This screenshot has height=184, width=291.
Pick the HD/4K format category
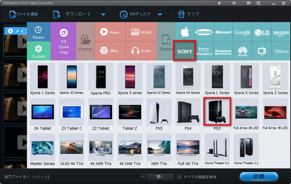141,32
